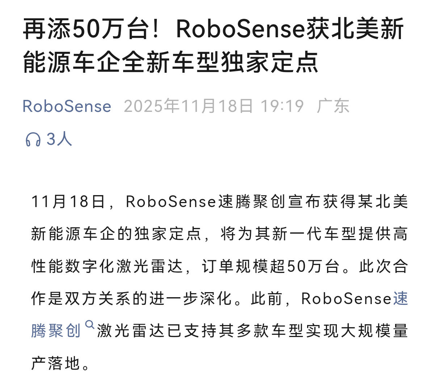Open the RoboSense account name link
The width and height of the screenshot is (440, 383).
pyautogui.click(x=67, y=106)
